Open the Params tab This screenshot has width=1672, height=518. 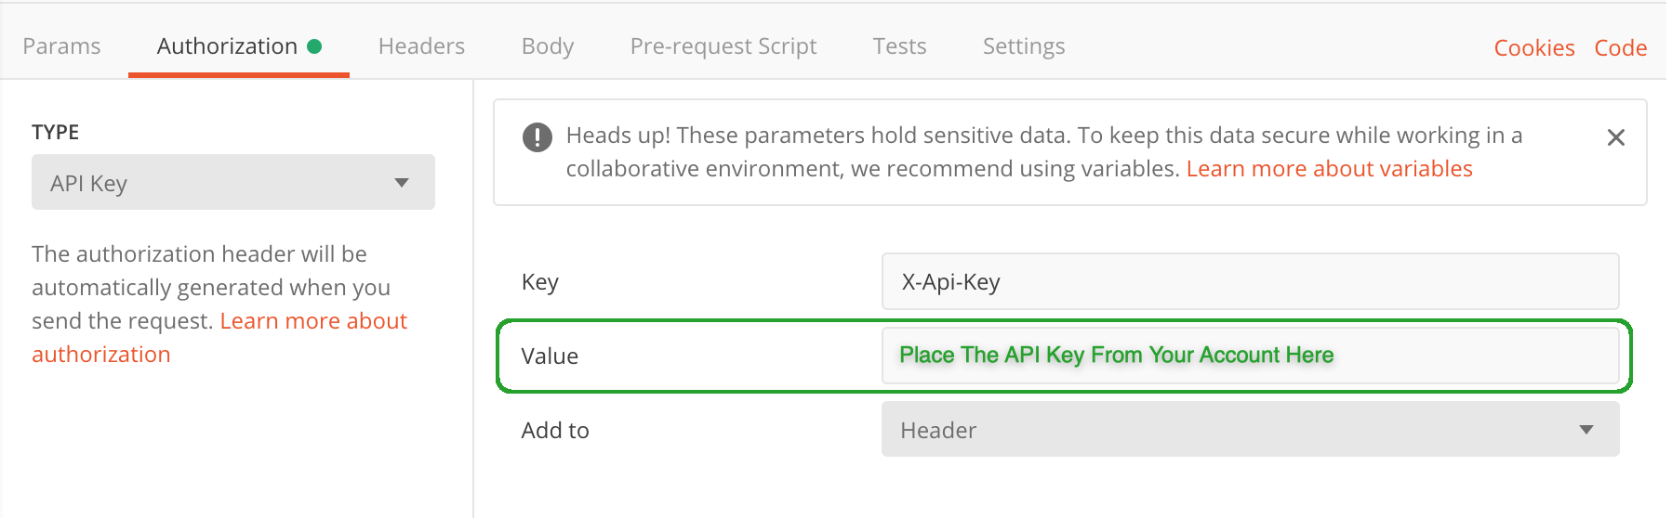coord(61,46)
